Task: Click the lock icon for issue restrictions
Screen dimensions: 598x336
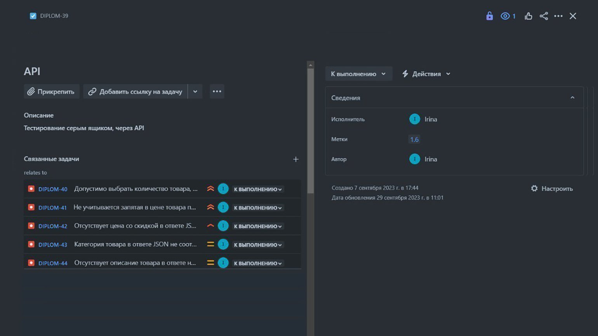Action: click(489, 16)
